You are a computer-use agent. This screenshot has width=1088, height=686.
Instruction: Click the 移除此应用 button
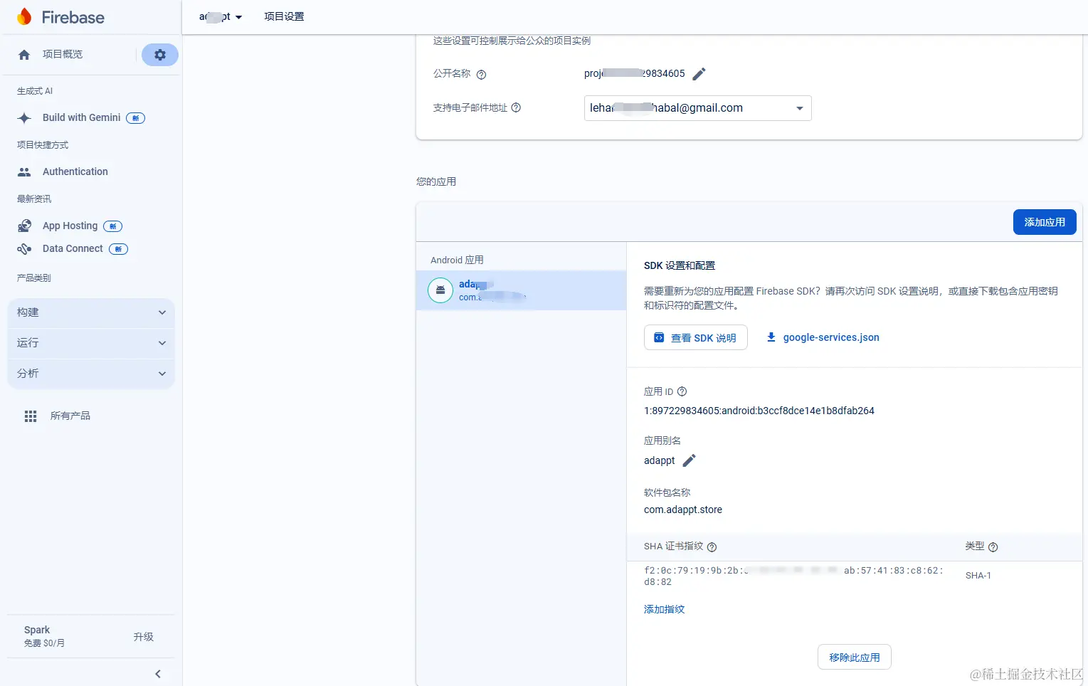click(855, 658)
